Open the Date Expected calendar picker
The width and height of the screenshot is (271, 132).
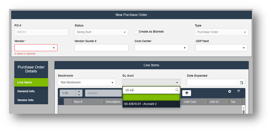click(x=241, y=83)
